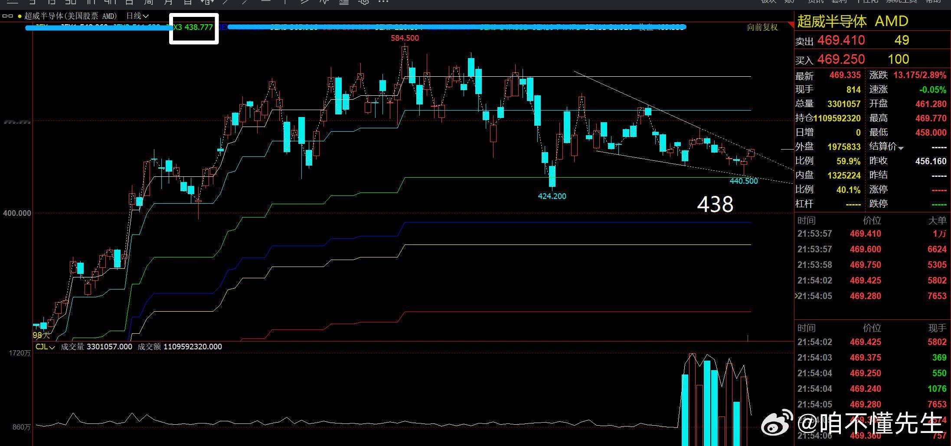The width and height of the screenshot is (951, 446).
Task: Click the 向前复权 adjustment label
Action: (x=762, y=27)
